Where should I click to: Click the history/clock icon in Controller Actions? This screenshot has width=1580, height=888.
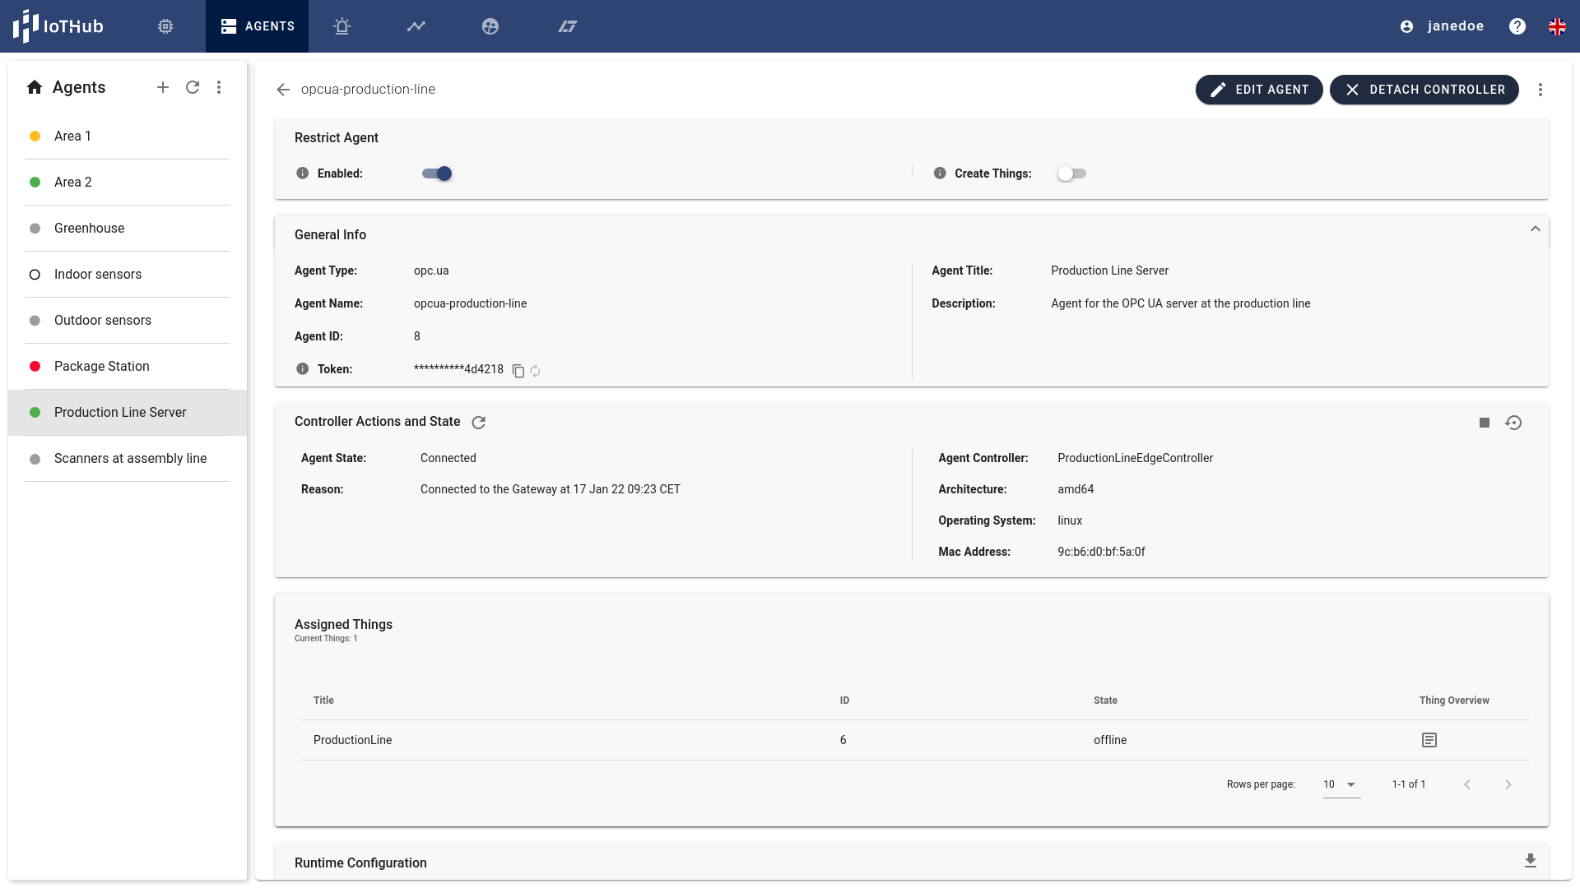pyautogui.click(x=1513, y=422)
